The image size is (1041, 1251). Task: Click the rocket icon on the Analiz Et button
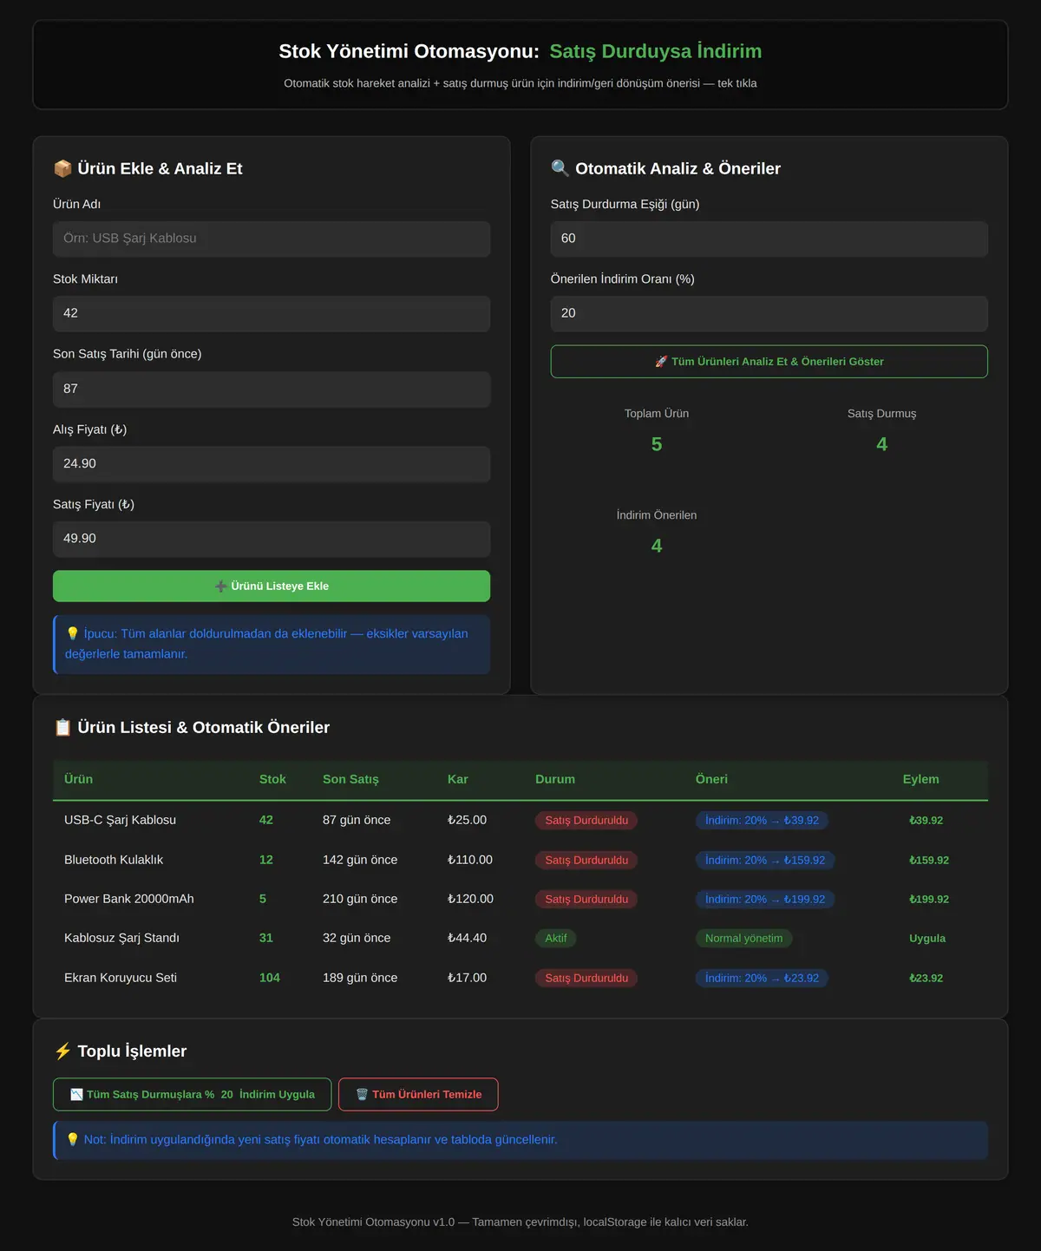pyautogui.click(x=661, y=361)
